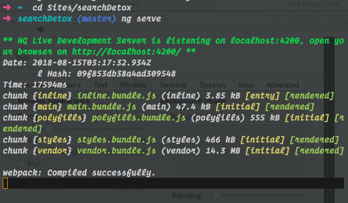Click 'webpack: Compiled successfully.' message
348x203 pixels.
pyautogui.click(x=79, y=173)
